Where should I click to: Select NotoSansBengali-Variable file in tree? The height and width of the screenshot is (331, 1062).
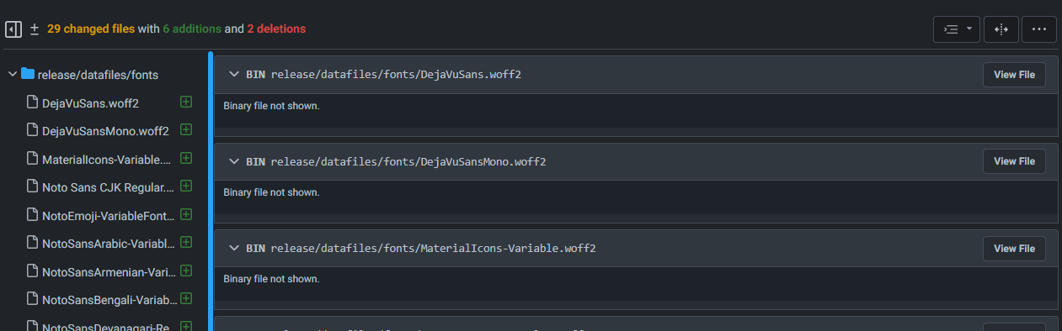pos(108,299)
